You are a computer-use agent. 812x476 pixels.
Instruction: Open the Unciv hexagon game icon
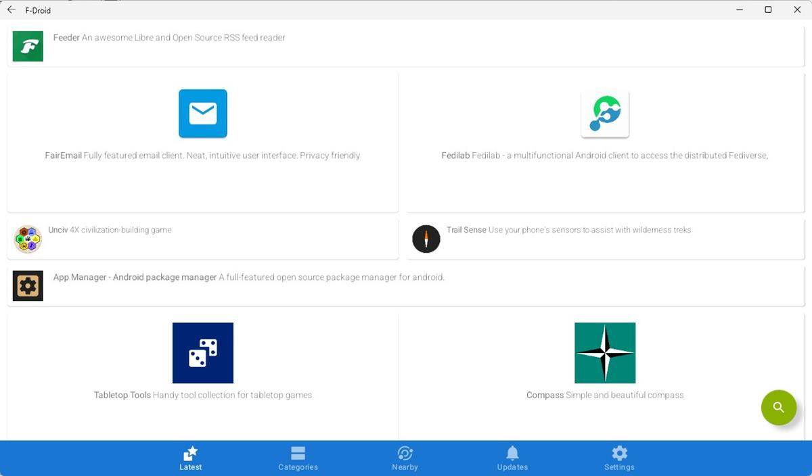point(27,238)
